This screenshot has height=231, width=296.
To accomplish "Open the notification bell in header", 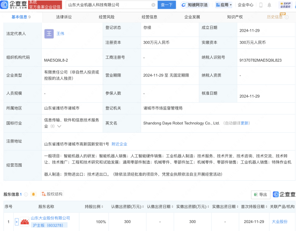I will [x=269, y=5].
